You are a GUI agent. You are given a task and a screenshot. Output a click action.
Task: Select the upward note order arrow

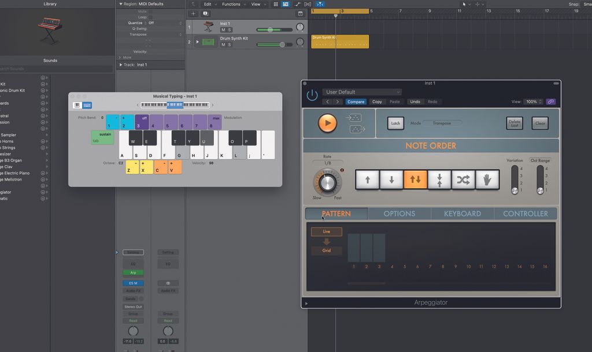tap(368, 179)
